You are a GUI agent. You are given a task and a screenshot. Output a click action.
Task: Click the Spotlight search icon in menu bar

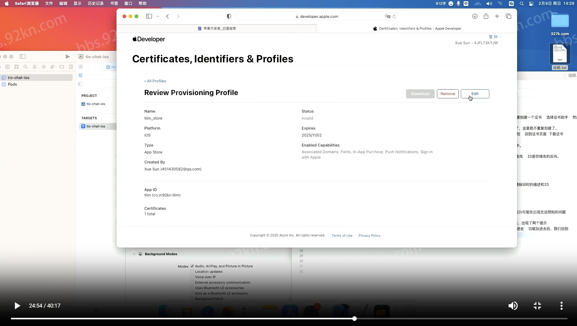point(522,4)
